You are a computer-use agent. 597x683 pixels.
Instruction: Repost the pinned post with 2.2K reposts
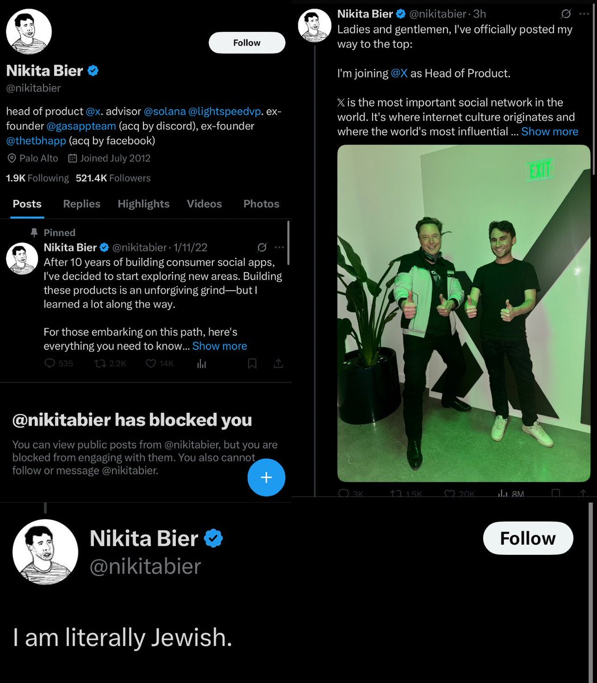point(101,363)
